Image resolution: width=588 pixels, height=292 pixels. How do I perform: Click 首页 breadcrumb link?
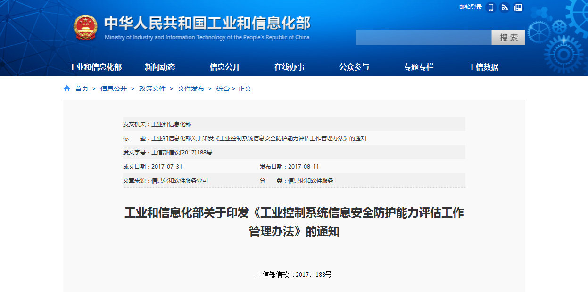click(82, 89)
